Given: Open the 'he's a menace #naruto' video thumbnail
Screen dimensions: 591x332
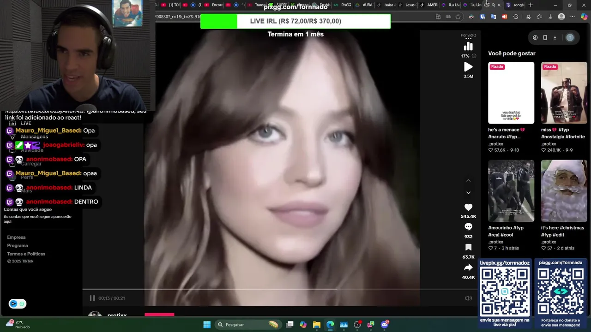Looking at the screenshot, I should tap(511, 93).
